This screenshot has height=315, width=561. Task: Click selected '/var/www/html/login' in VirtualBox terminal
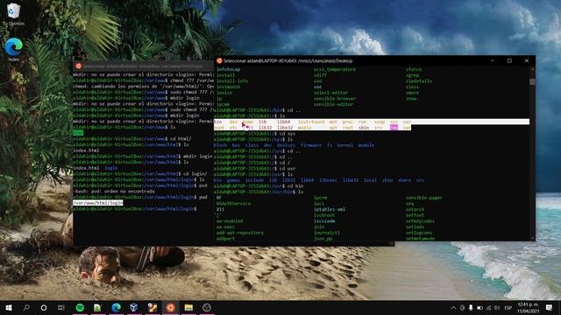(x=98, y=203)
